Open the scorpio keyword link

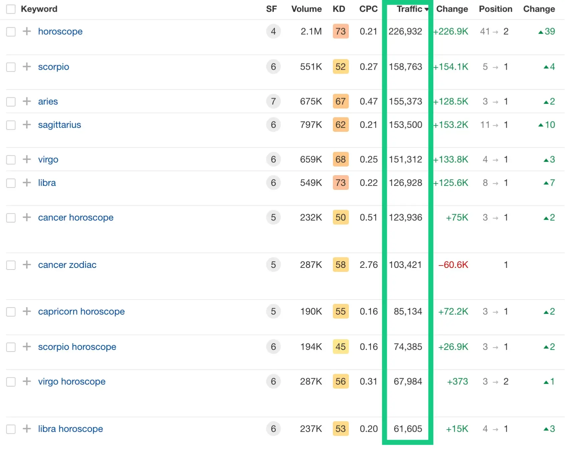(x=54, y=67)
